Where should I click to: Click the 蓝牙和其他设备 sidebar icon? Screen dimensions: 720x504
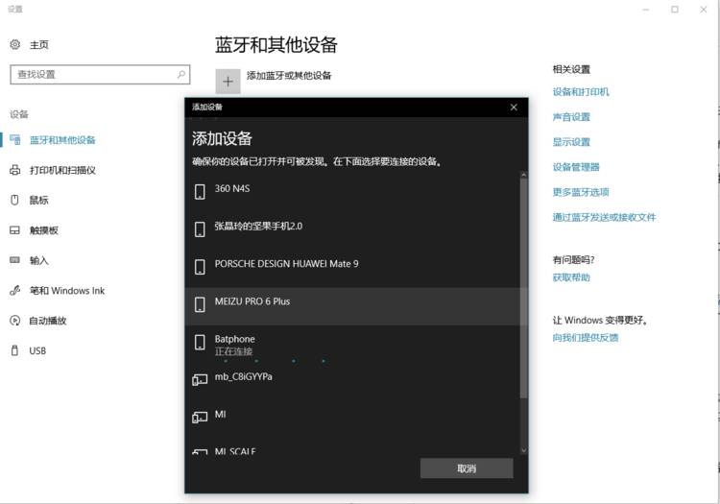tap(15, 140)
